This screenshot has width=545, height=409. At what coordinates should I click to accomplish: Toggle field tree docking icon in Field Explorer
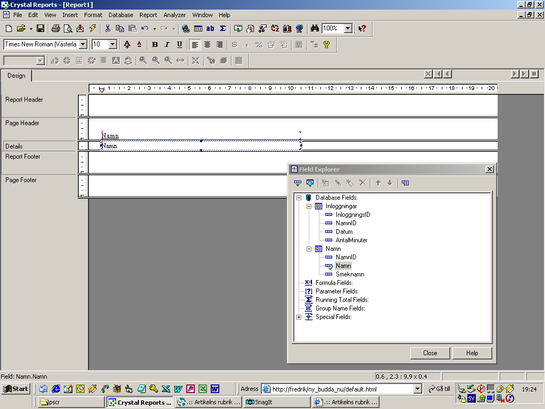[x=405, y=183]
